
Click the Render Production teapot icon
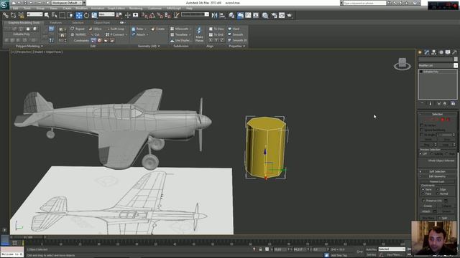click(290, 15)
